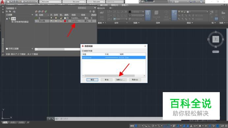Open the ByLayer lineweight dropdown

(96, 2)
